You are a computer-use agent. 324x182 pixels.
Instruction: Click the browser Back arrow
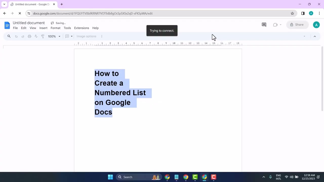5,13
